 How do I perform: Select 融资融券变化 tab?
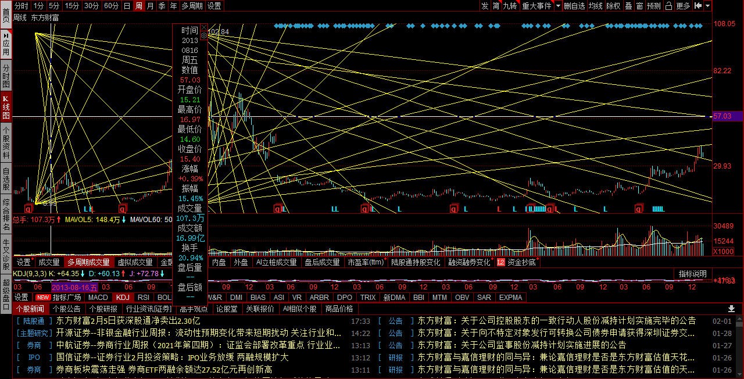469,263
